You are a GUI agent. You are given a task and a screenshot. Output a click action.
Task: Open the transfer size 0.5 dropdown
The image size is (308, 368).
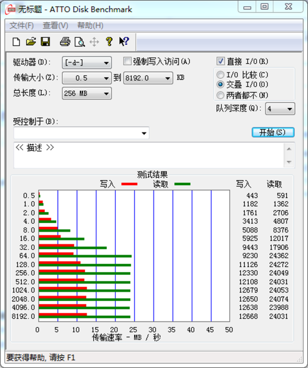(87, 78)
